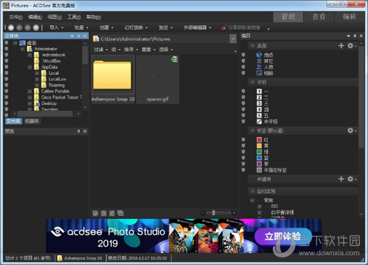Screen dimensions: 368x265
Task: Select the 人物 category icon
Action: click(x=259, y=67)
